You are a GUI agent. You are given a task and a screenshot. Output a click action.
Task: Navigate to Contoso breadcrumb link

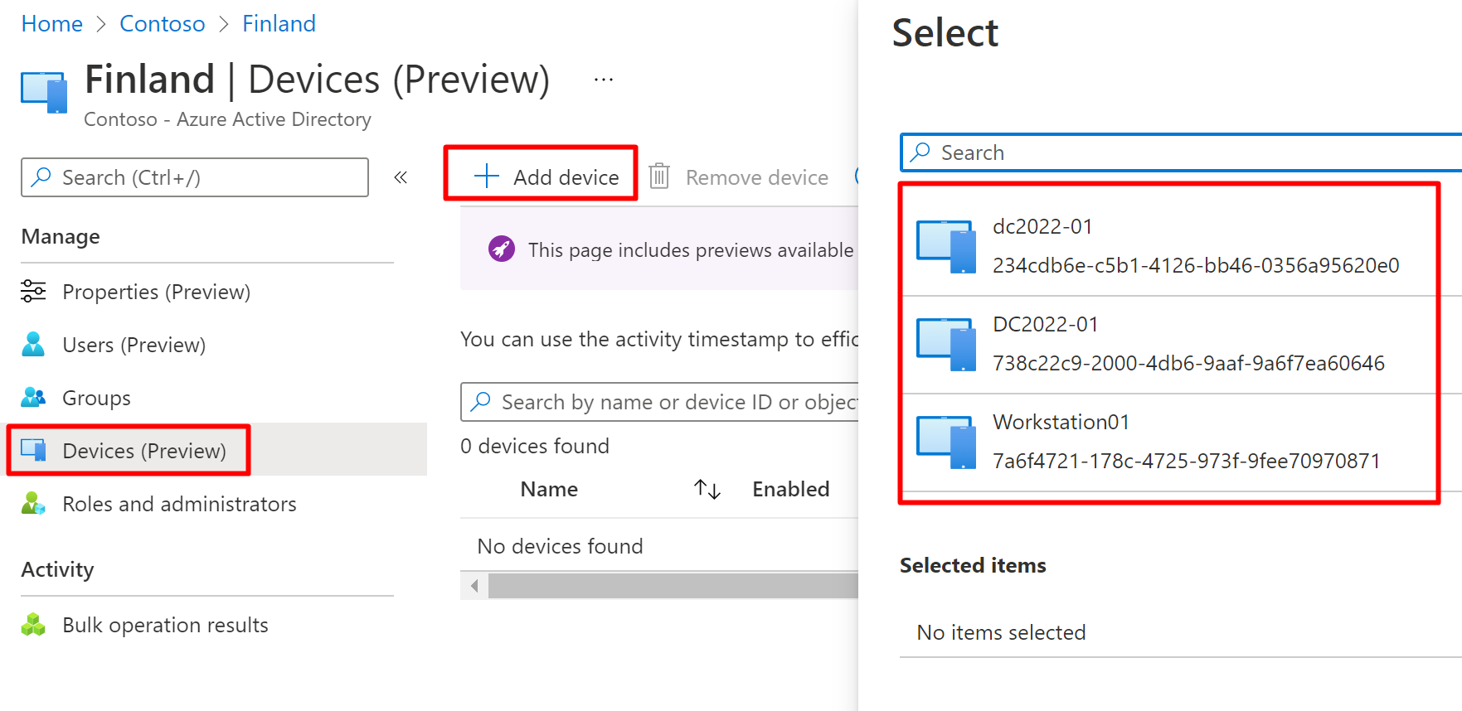[x=162, y=23]
